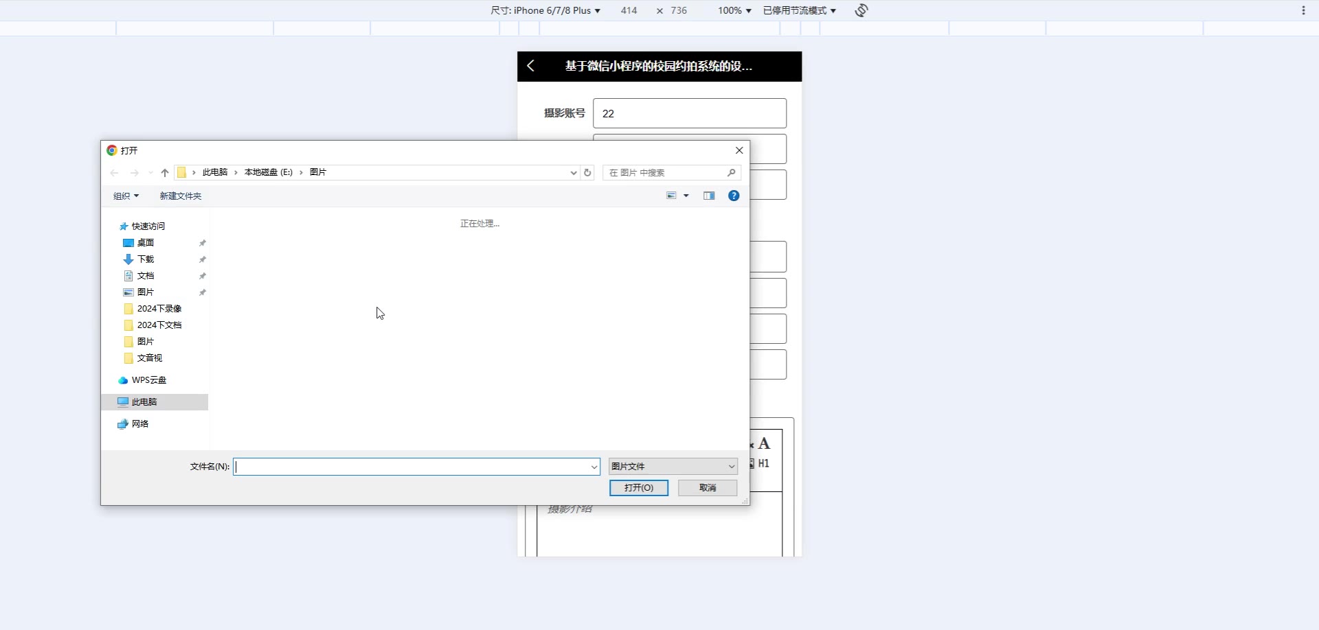Expand the file name combo box arrow
Screen dimensions: 1319x630
coord(594,467)
